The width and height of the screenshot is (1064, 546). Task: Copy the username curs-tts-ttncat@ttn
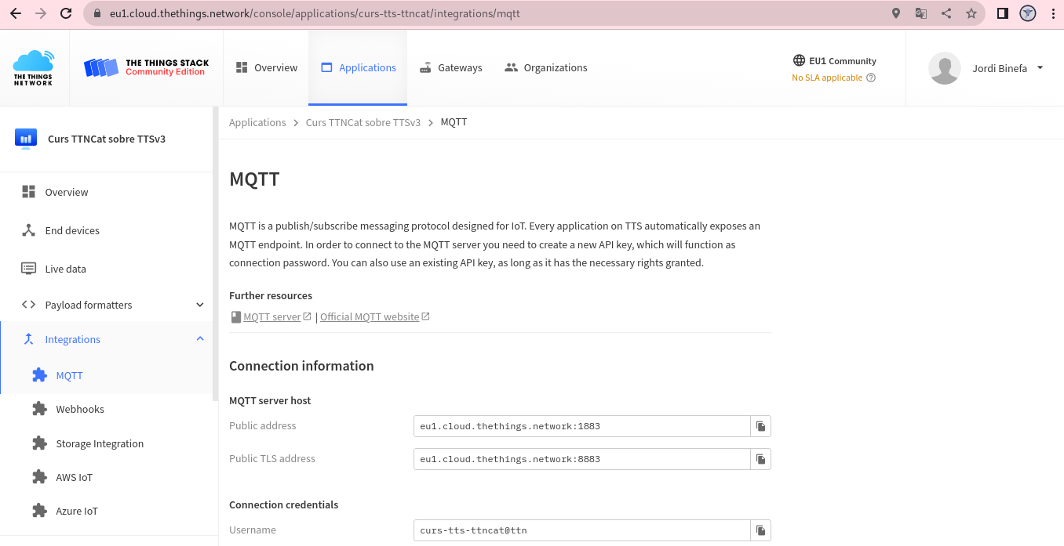(760, 530)
